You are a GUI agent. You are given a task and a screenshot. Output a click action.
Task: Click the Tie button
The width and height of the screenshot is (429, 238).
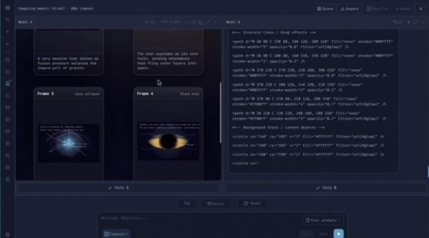pyautogui.click(x=187, y=204)
